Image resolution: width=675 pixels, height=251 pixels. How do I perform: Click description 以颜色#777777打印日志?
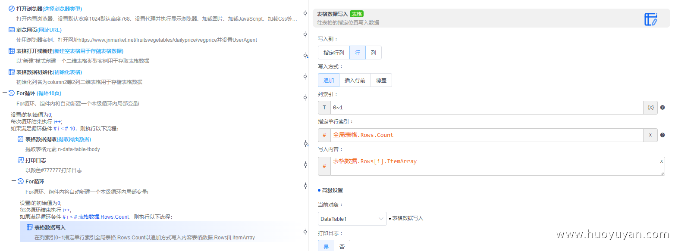tap(53, 170)
